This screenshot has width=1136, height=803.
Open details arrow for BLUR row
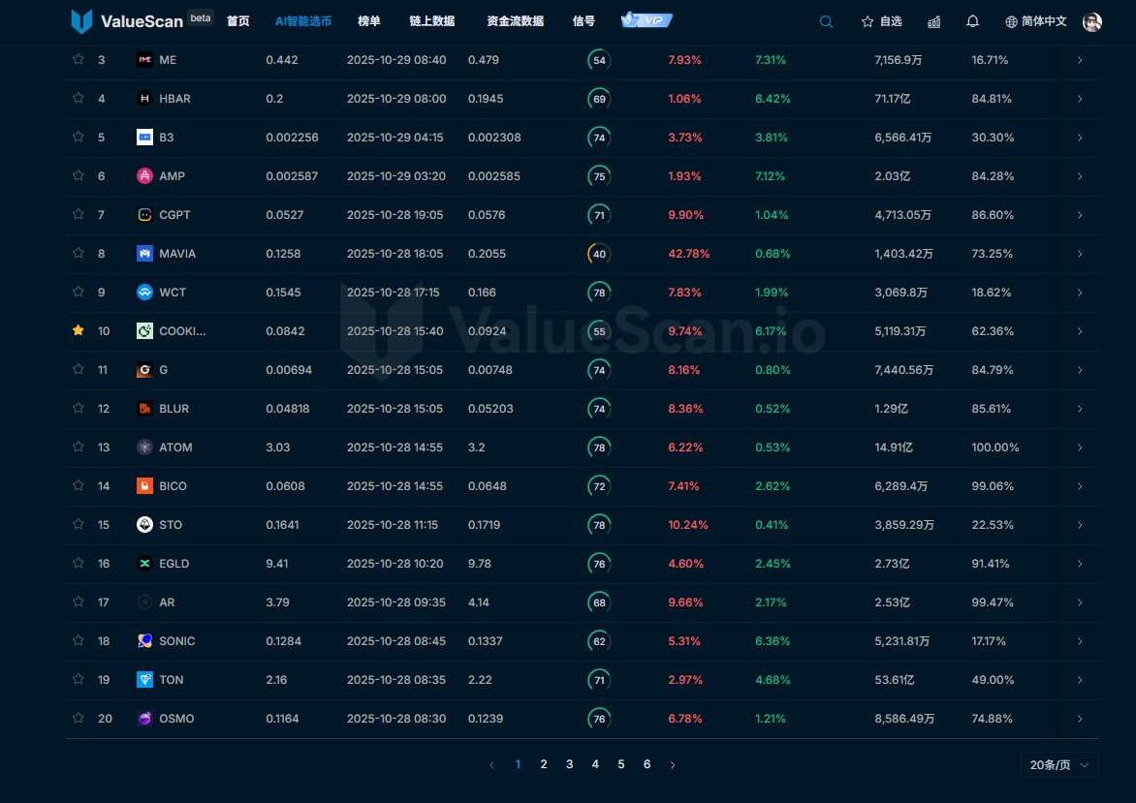click(1080, 409)
